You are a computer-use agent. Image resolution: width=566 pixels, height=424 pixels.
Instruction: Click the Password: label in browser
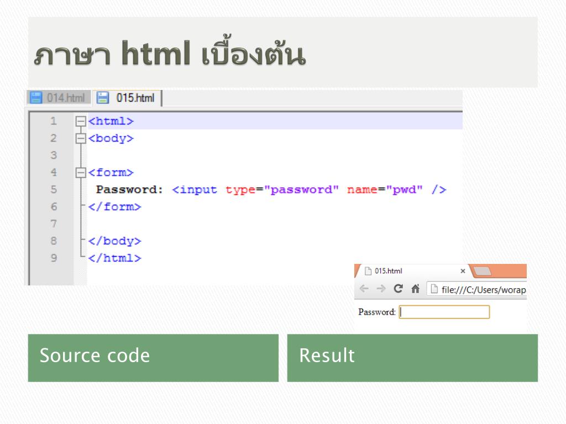(377, 312)
